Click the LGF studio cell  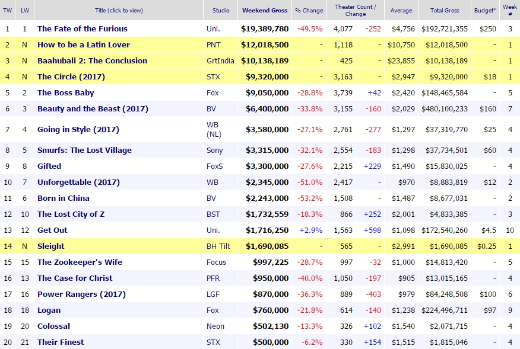click(213, 294)
